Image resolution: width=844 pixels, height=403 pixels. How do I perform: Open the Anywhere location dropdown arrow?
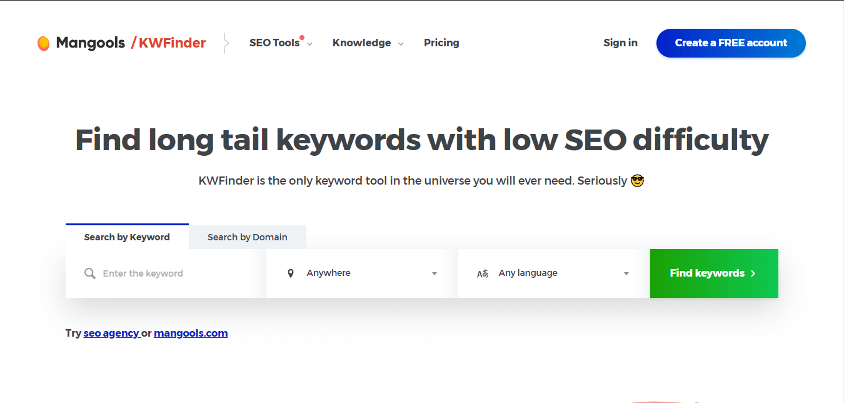pyautogui.click(x=435, y=273)
